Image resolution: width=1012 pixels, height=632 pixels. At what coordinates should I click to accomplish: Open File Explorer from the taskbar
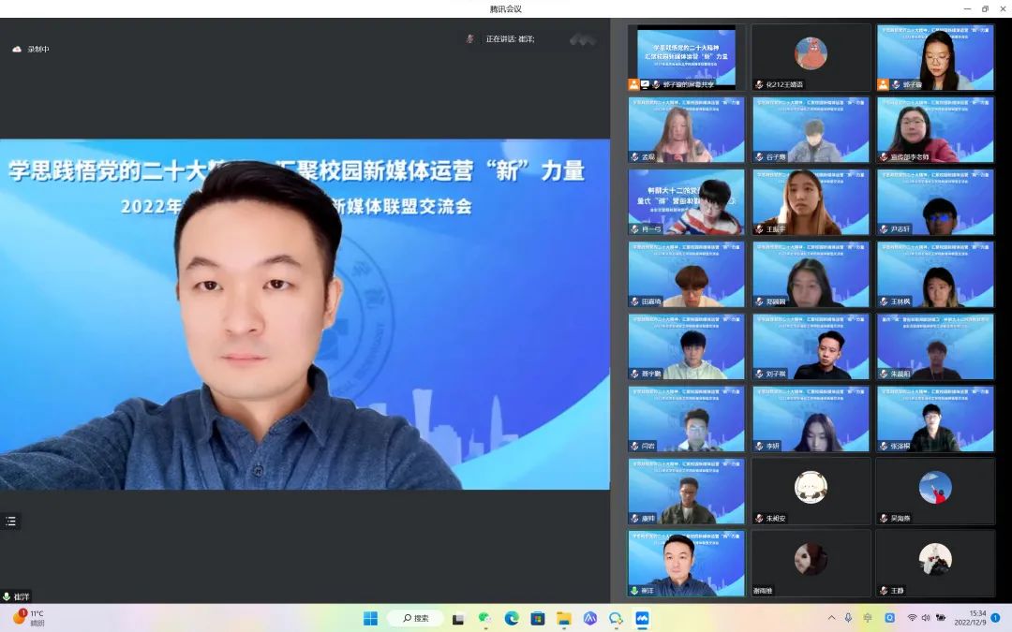click(564, 618)
